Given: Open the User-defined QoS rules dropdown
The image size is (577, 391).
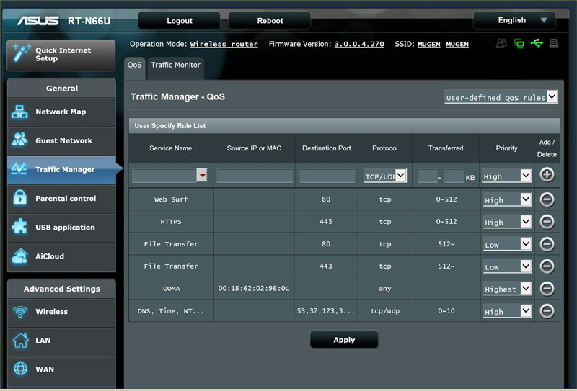Looking at the screenshot, I should tap(501, 97).
